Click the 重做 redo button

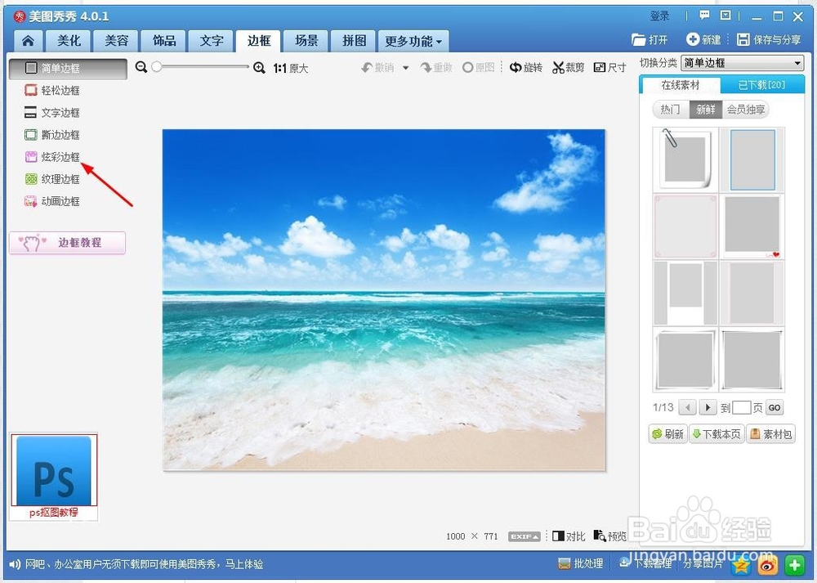436,68
